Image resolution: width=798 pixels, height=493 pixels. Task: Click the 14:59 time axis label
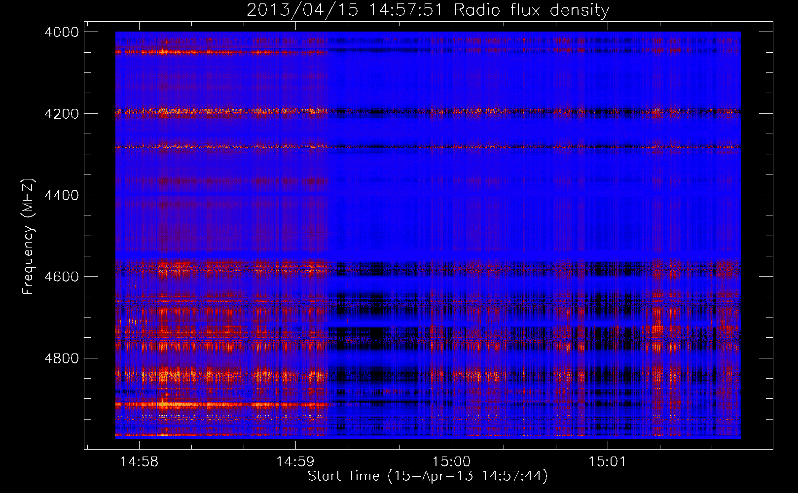pyautogui.click(x=295, y=462)
